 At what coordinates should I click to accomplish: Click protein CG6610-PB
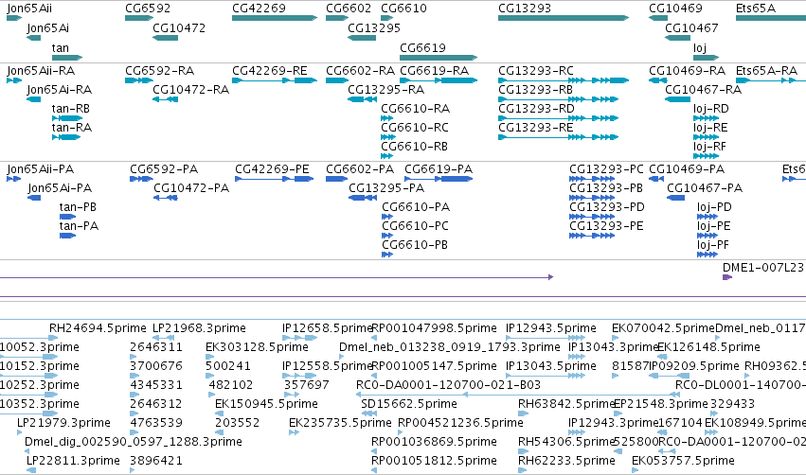click(x=414, y=245)
